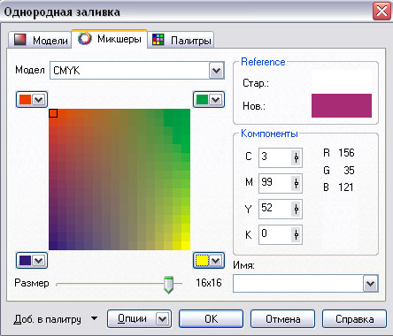Screen dimensions: 393x336
Task: Click the orange selected cell in mixer grid
Action: (53, 113)
